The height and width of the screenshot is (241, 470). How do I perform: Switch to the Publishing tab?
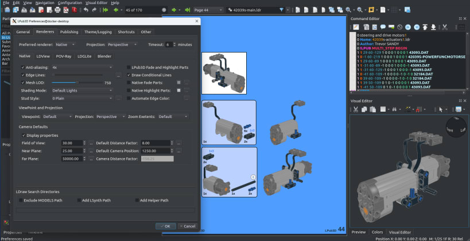pyautogui.click(x=69, y=32)
